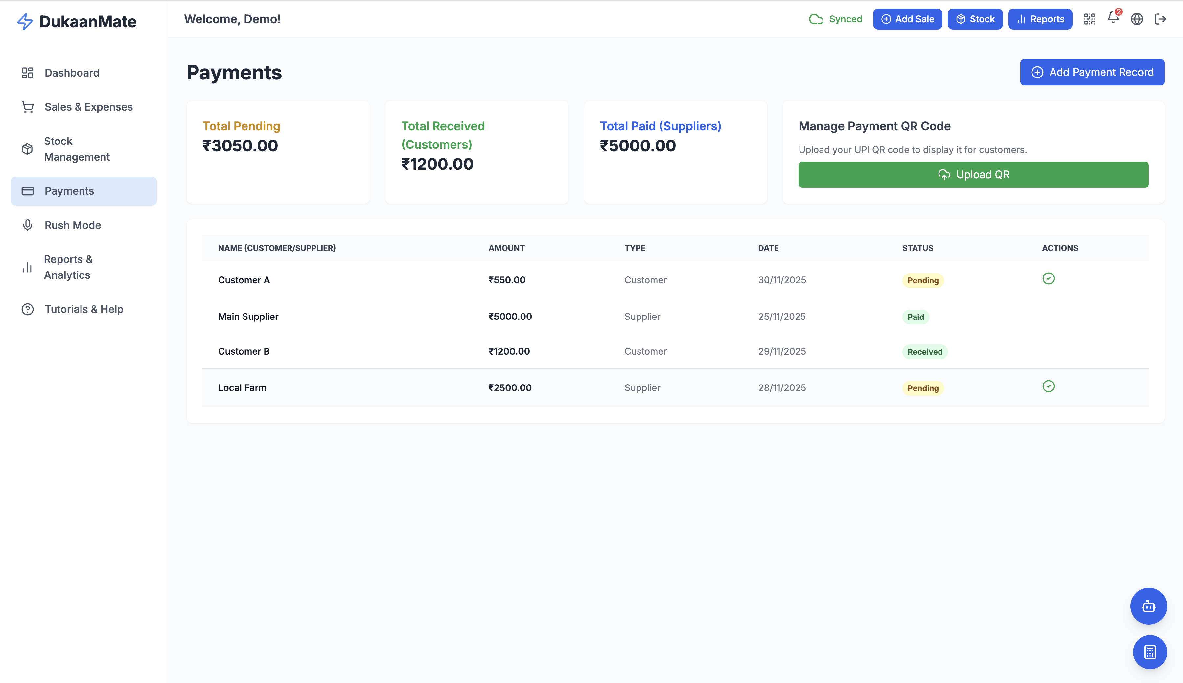Change language using the globe icon

(x=1137, y=19)
